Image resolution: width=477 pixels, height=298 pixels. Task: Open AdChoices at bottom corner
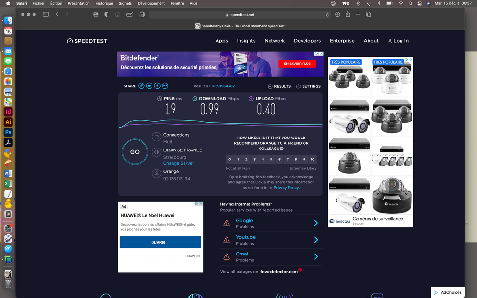(x=448, y=292)
